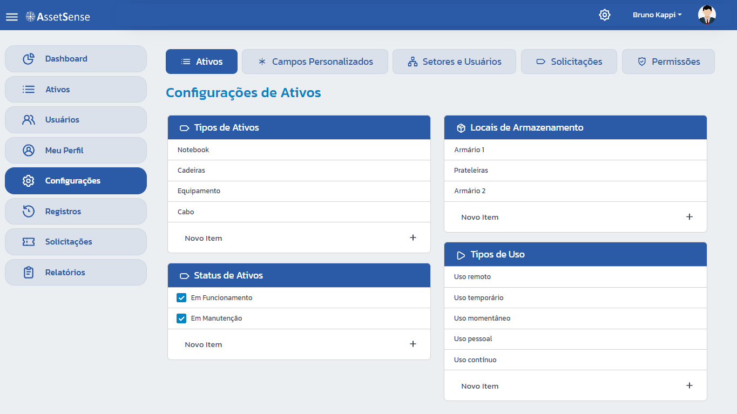Click the Solicitações ticket icon in sidebar

(x=29, y=242)
